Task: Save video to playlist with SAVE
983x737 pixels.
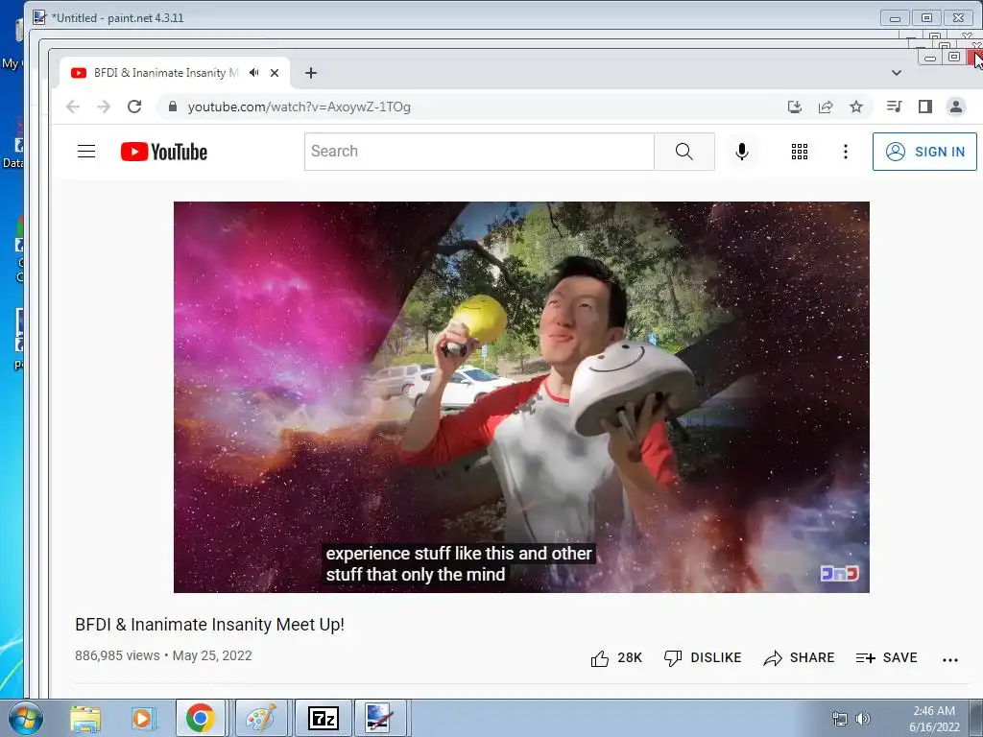Action: click(x=886, y=658)
